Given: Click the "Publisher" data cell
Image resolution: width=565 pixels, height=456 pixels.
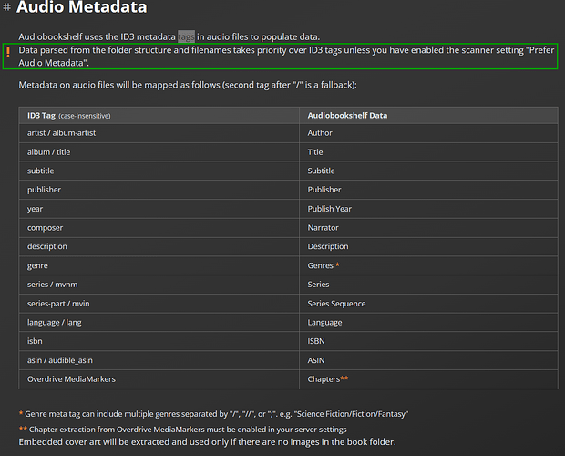Looking at the screenshot, I should 428,190.
